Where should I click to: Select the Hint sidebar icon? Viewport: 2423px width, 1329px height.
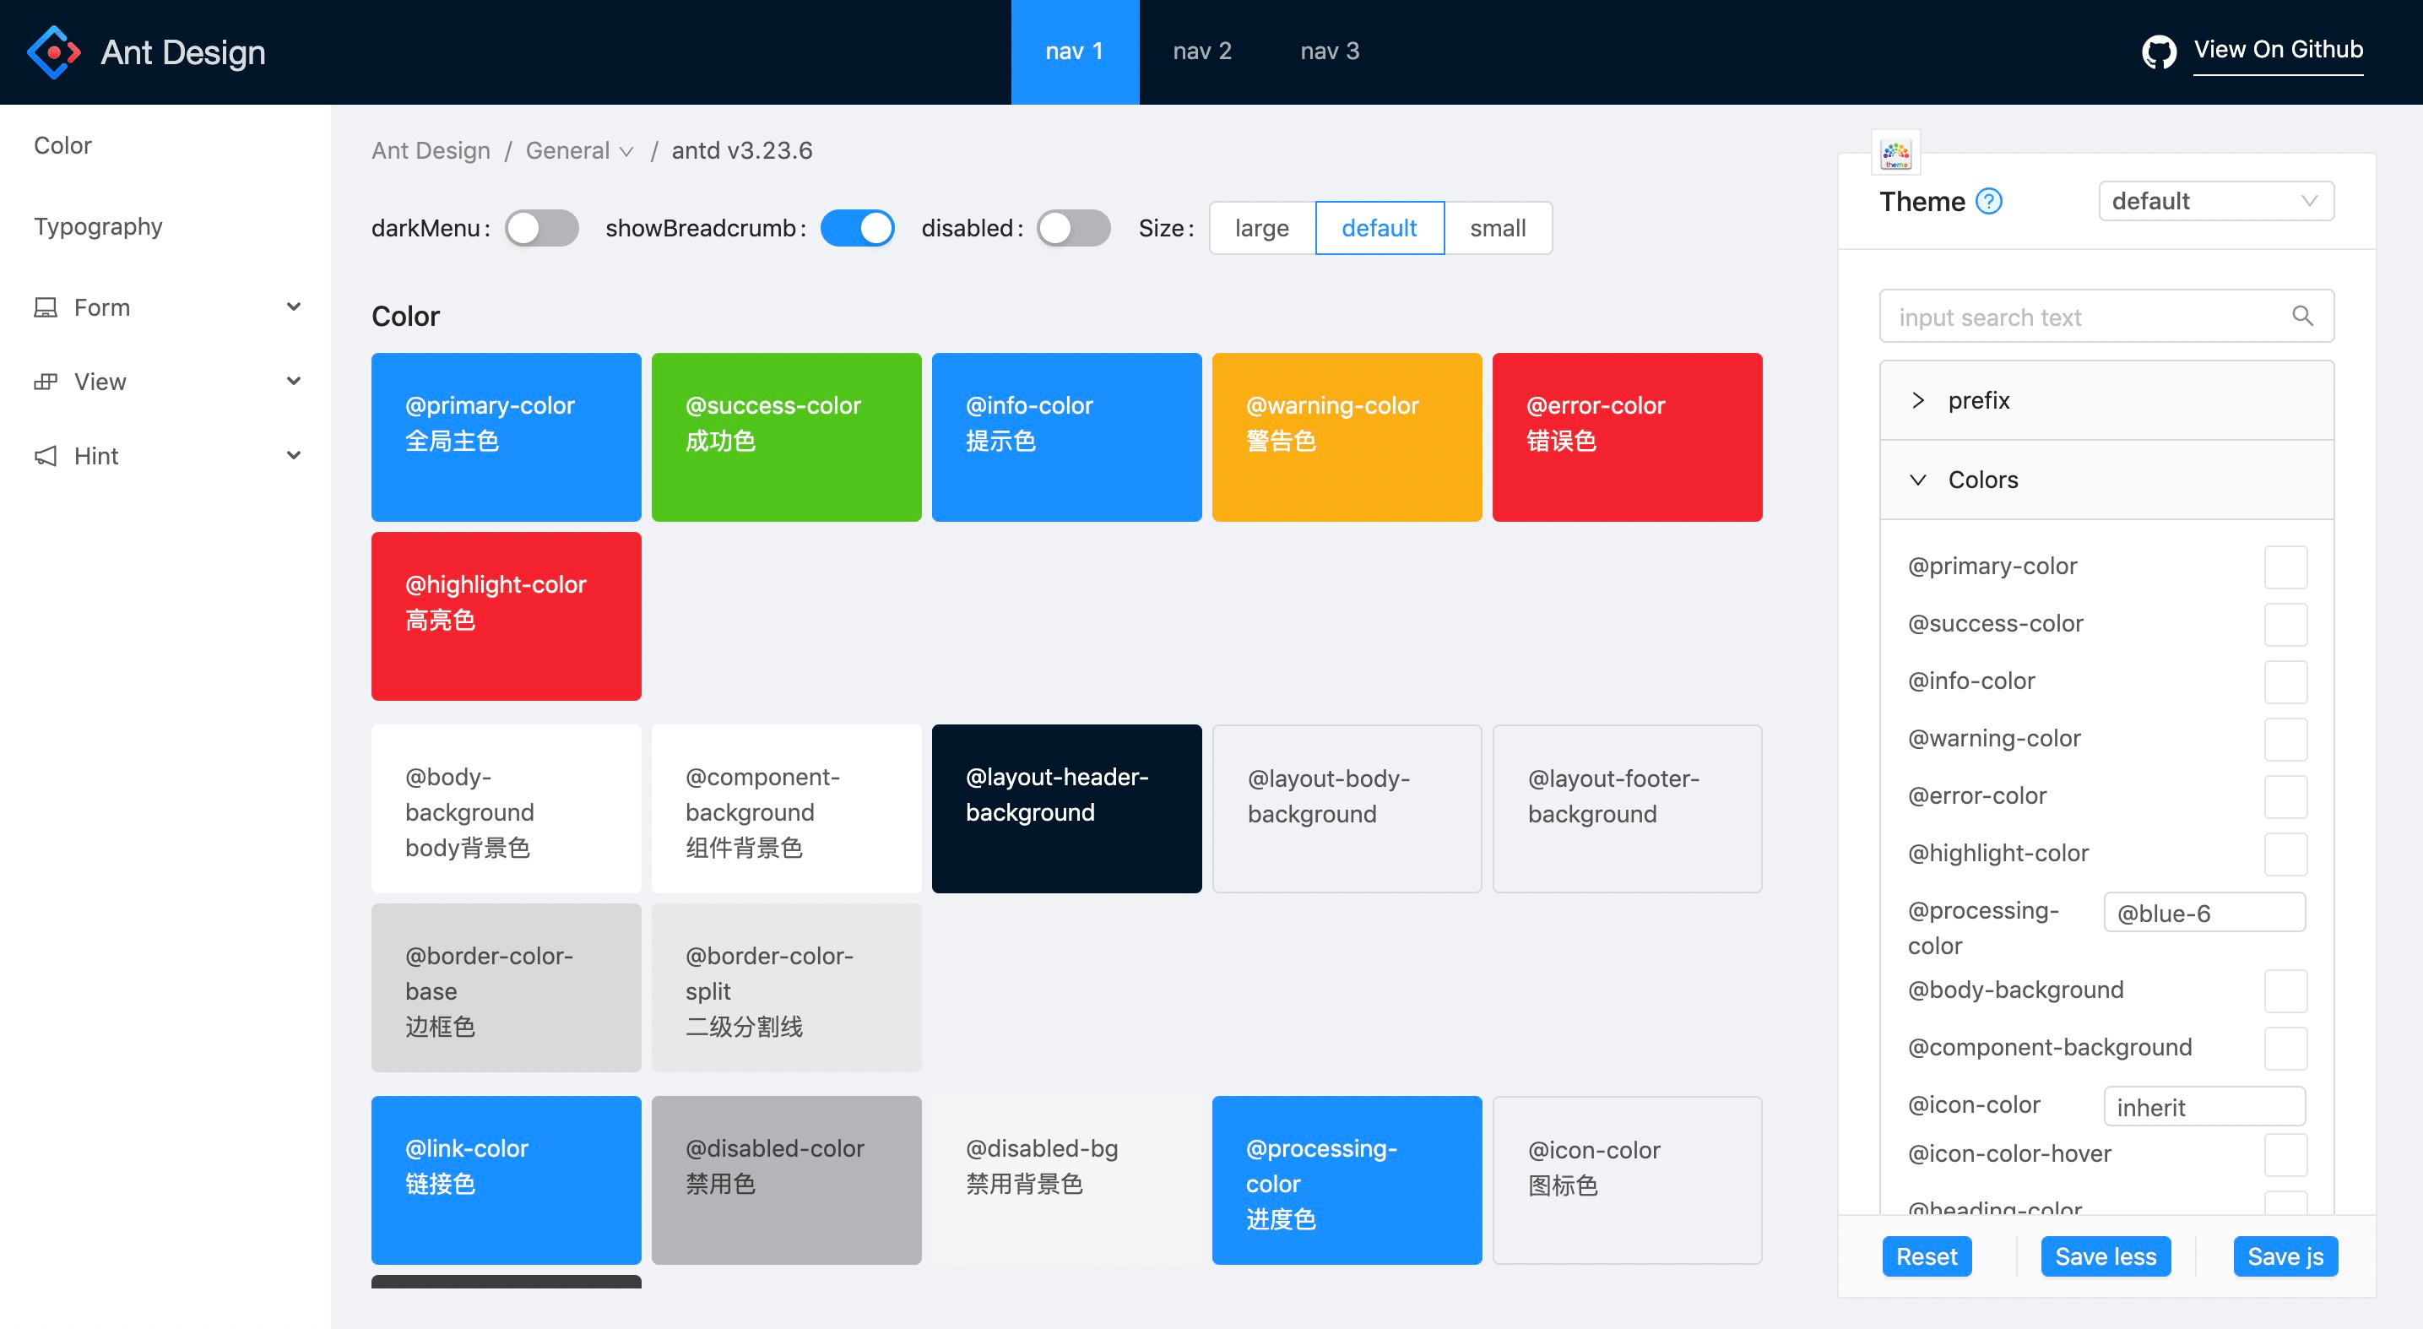pos(45,456)
